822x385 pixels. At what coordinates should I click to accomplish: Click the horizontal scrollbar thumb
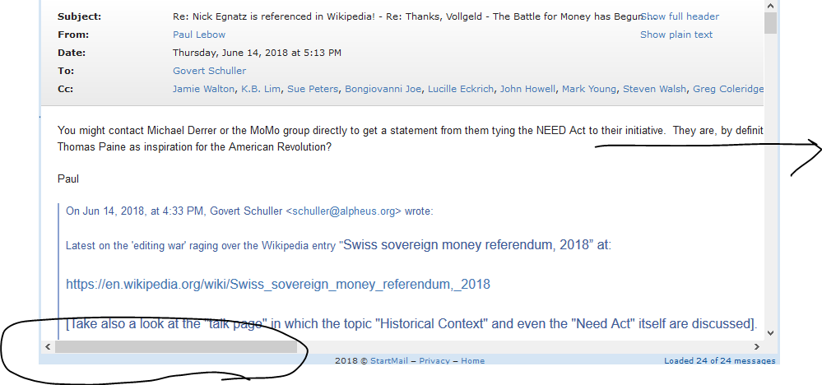pos(174,348)
